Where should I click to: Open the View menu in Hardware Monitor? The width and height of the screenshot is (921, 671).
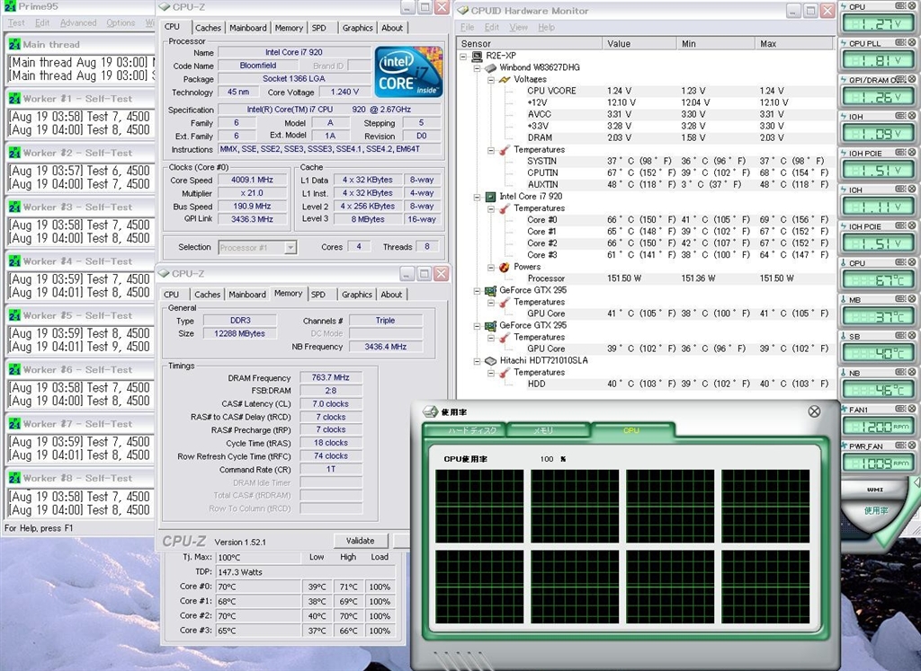(x=520, y=27)
